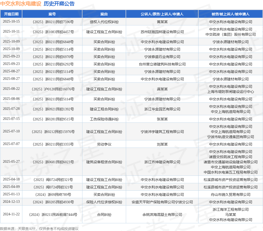Click the 案号 column header

click(52, 14)
